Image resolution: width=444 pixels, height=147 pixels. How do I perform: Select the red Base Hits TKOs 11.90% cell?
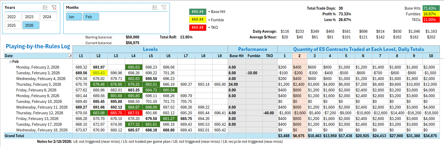pos(431,20)
